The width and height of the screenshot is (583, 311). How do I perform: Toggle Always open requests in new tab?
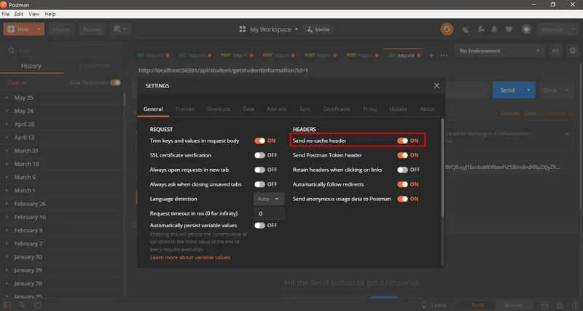click(259, 170)
